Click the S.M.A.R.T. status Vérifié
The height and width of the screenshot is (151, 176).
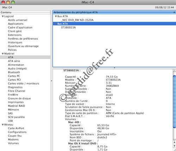tap(110, 116)
